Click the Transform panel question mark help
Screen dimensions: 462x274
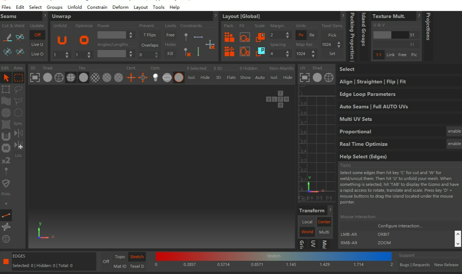click(330, 210)
